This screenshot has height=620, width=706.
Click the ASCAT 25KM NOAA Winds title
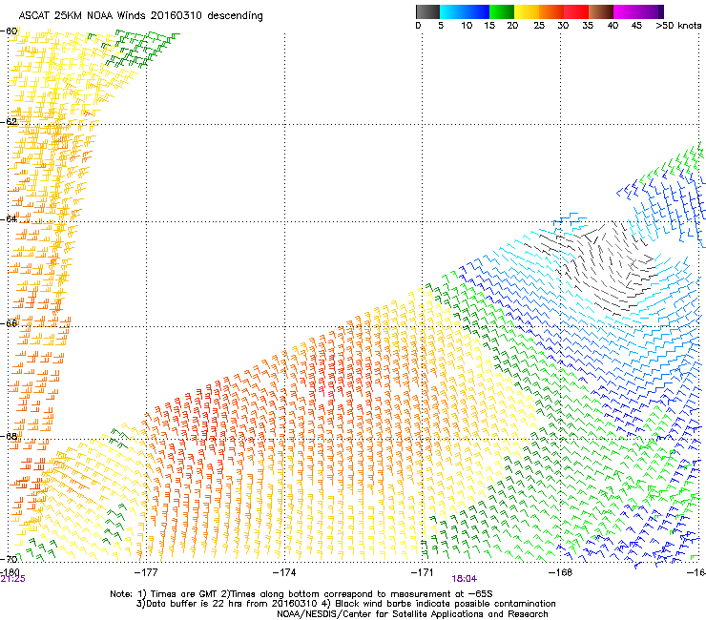[x=141, y=16]
